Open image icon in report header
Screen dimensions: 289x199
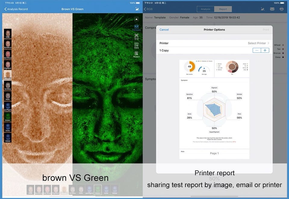pos(263,9)
